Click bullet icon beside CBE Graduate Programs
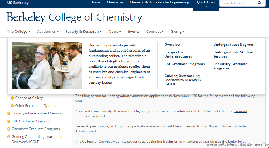The width and height of the screenshot is (269, 148). pyautogui.click(x=9, y=122)
